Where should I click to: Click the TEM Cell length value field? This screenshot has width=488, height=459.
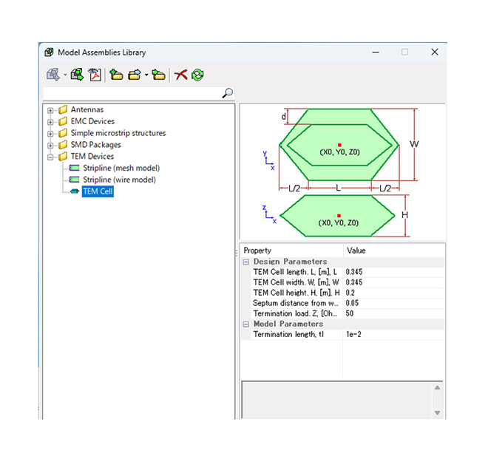[x=392, y=272]
